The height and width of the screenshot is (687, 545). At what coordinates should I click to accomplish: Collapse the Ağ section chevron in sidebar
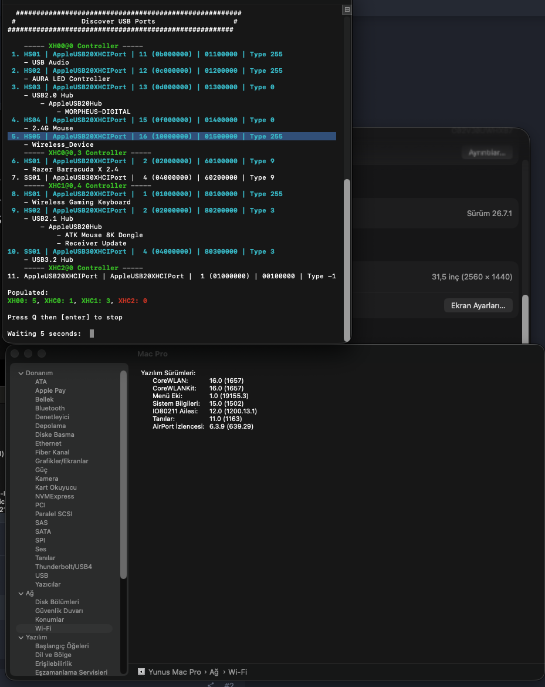(x=21, y=593)
